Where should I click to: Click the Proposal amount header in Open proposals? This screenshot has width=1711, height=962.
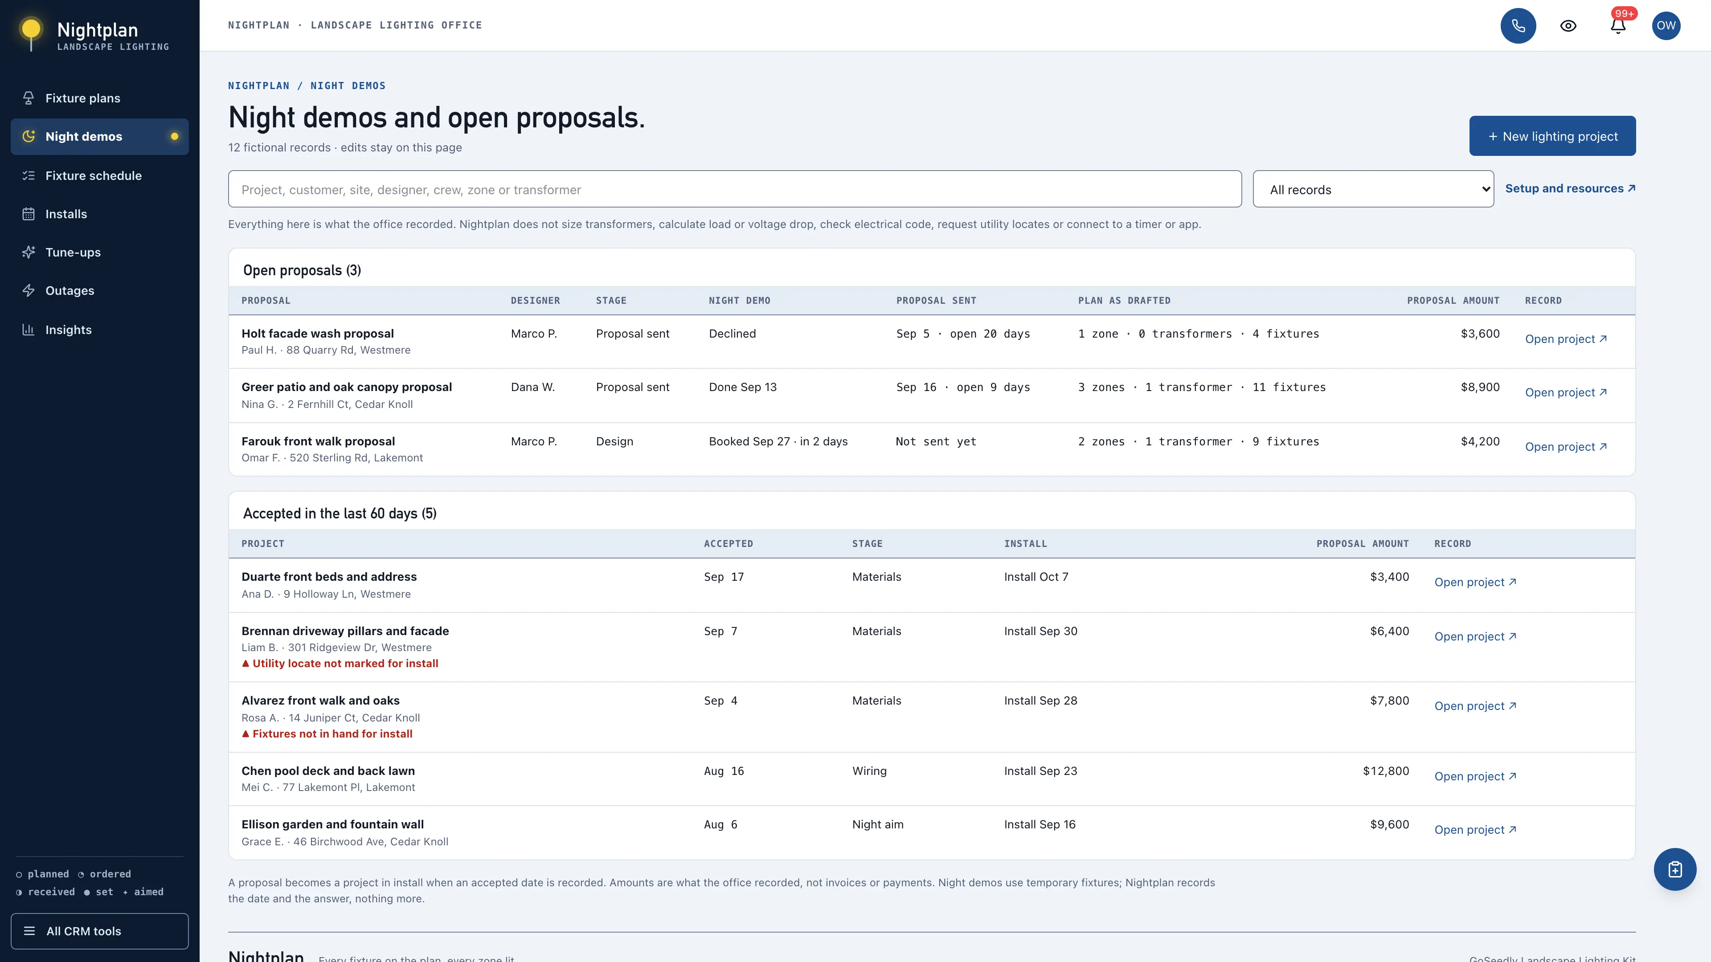[1453, 301]
